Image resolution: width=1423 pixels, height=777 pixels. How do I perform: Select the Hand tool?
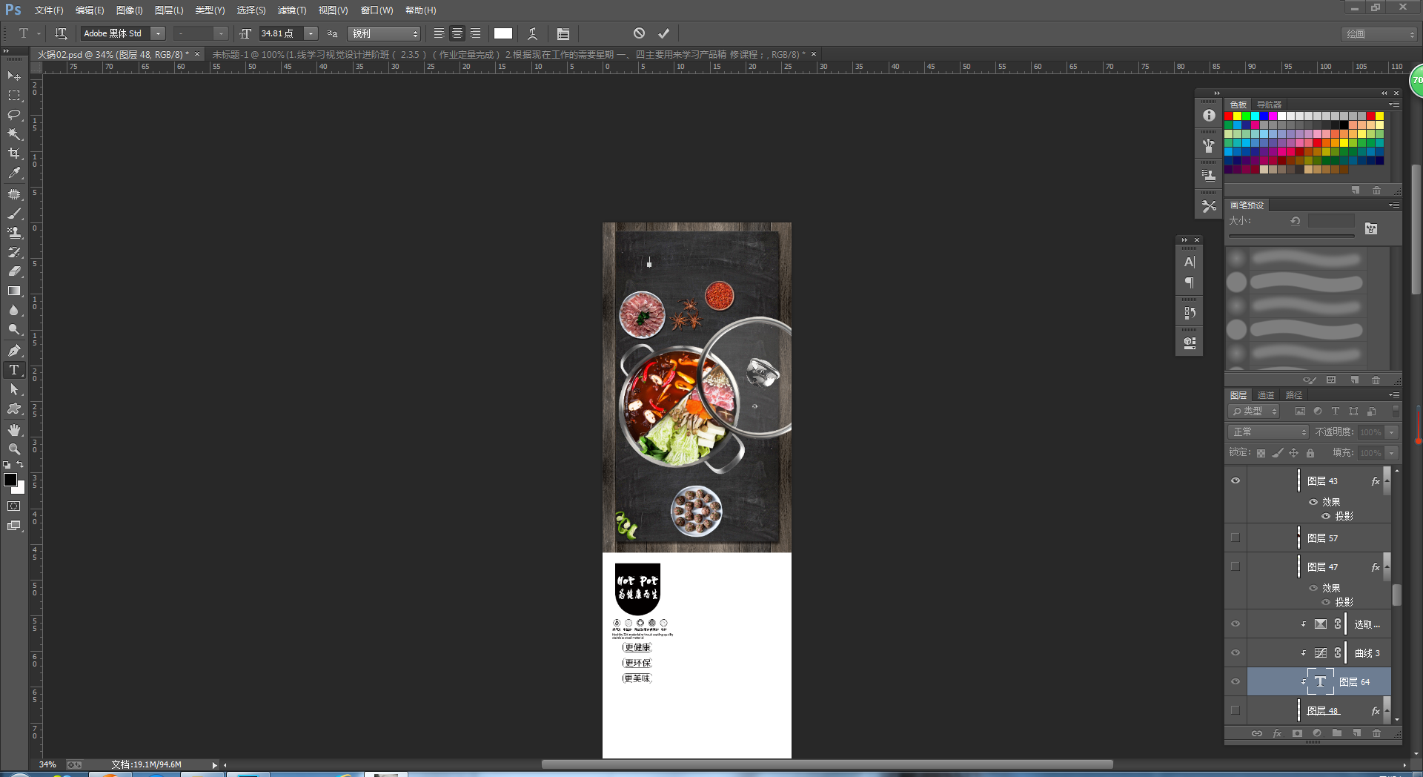point(14,430)
